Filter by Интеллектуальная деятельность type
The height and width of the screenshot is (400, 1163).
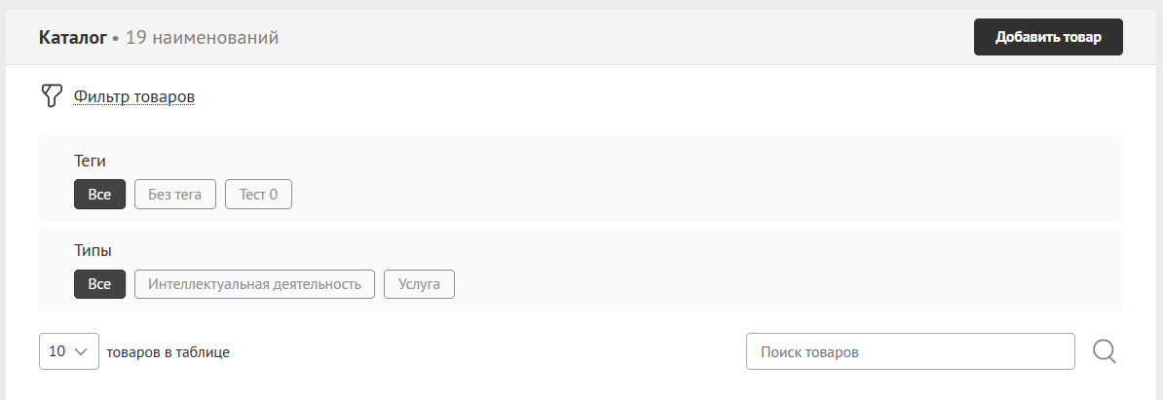[254, 284]
